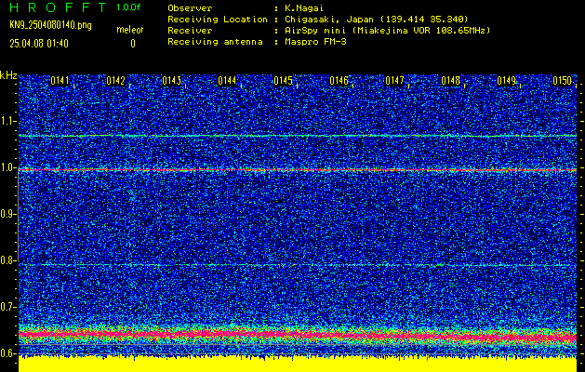Click the Maspro FM-3 antenna text

point(315,42)
